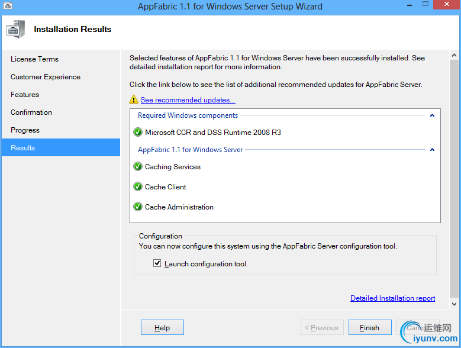Click the scrollbar up arrow
The image size is (461, 348).
tap(454, 55)
